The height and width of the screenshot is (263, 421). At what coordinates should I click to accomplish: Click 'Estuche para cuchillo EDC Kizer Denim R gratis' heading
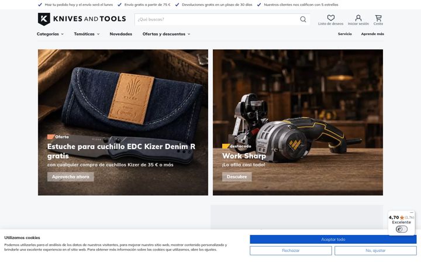click(122, 151)
